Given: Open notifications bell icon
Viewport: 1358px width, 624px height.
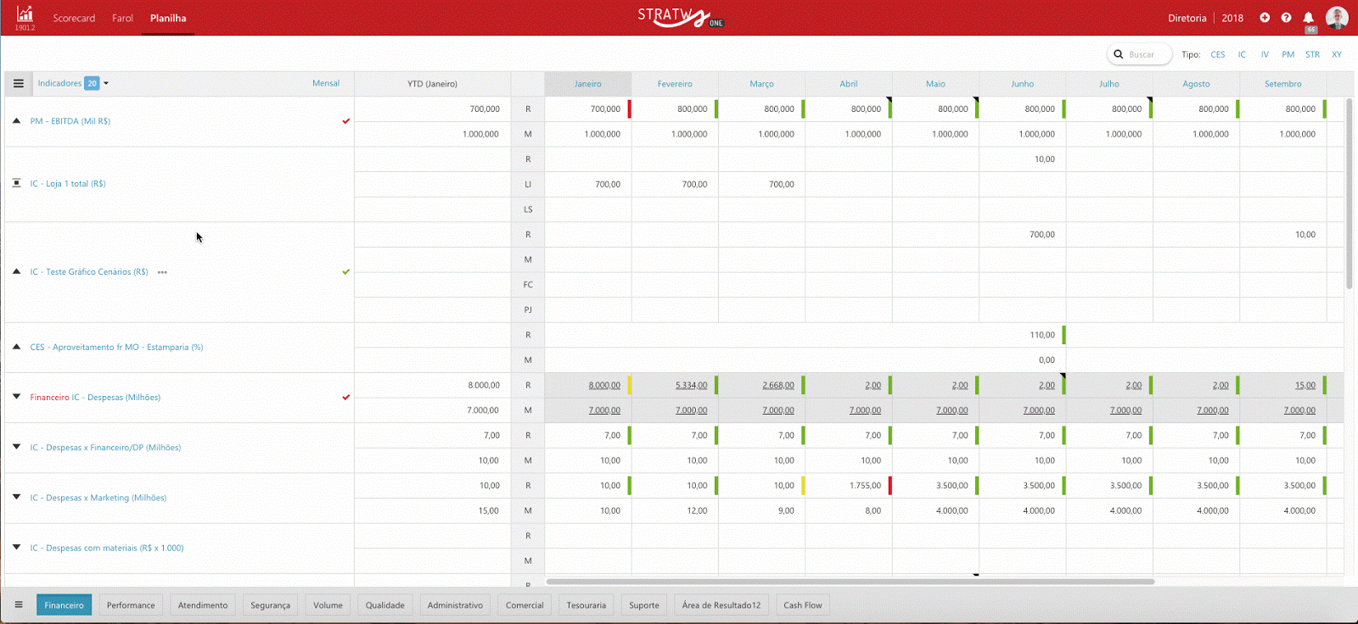Looking at the screenshot, I should click(x=1308, y=18).
